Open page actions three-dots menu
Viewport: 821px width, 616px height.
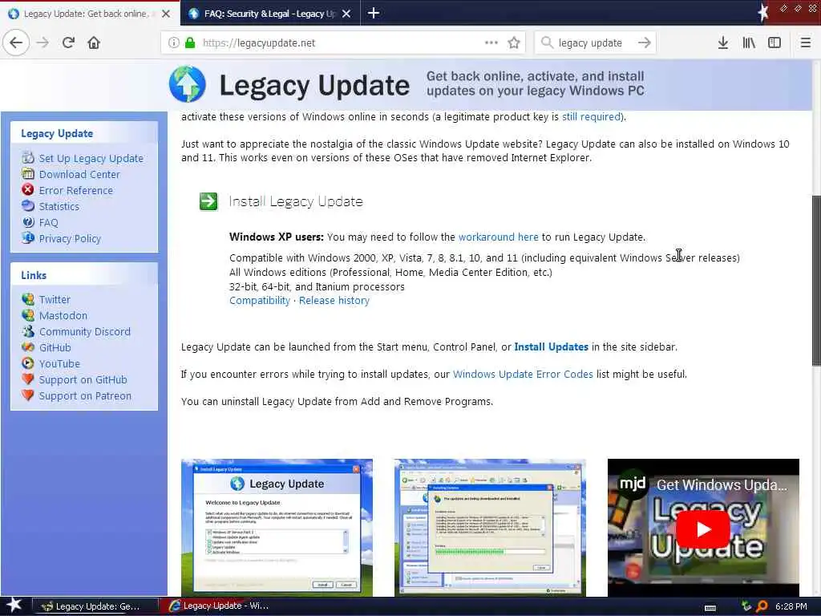(491, 43)
